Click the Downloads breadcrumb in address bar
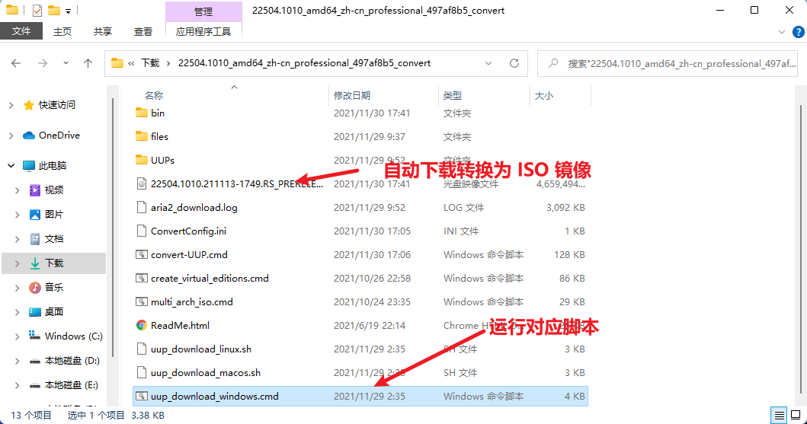 point(150,63)
